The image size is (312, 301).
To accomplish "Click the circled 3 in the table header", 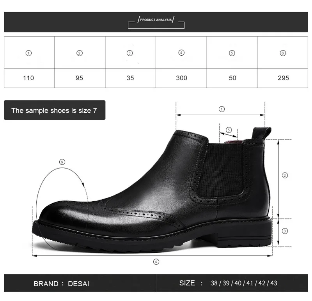I will click(129, 53).
